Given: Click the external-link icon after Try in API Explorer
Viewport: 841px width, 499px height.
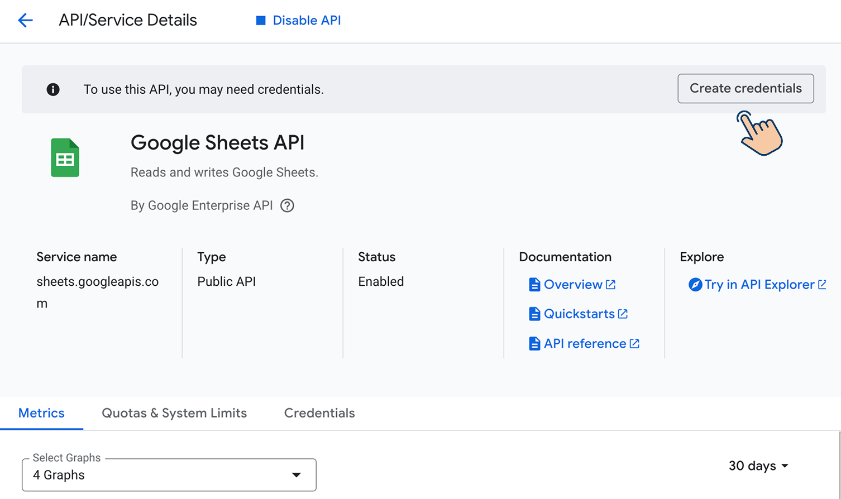Looking at the screenshot, I should coord(822,285).
